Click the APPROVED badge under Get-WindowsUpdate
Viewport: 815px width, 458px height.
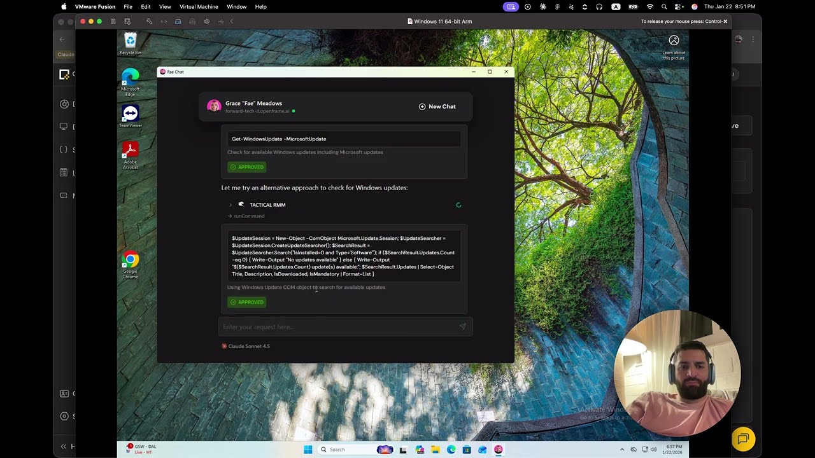pyautogui.click(x=247, y=167)
